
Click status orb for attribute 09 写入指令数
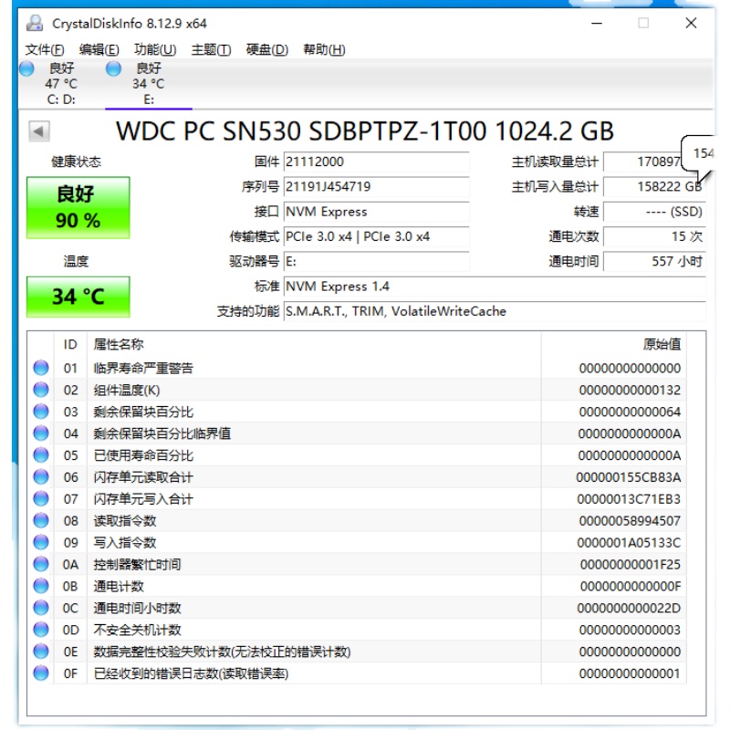click(x=41, y=542)
